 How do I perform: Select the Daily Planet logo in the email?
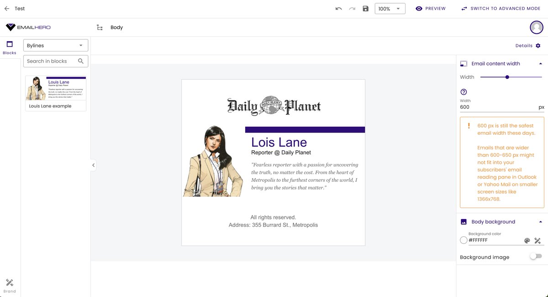tap(274, 106)
